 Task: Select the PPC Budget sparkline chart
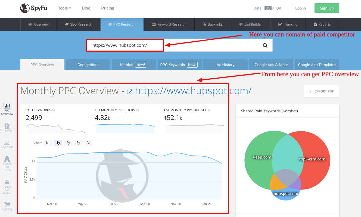[194, 128]
